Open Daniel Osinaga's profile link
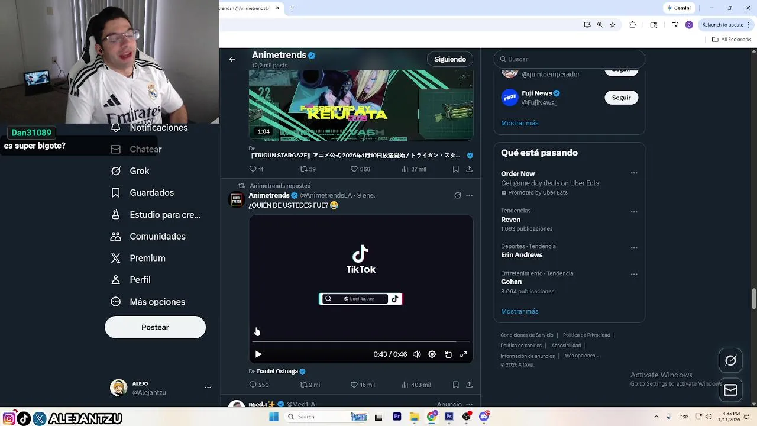This screenshot has width=757, height=426. pyautogui.click(x=277, y=372)
